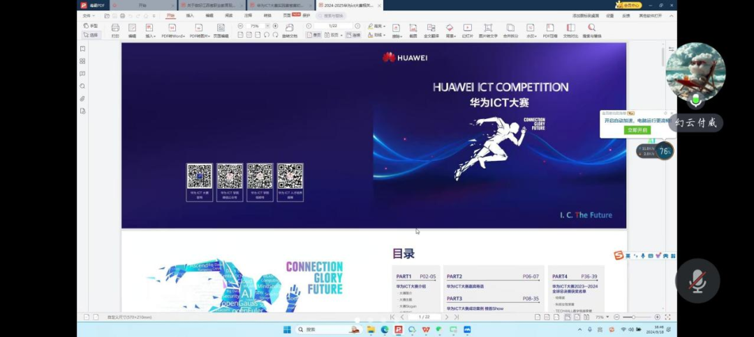Screen dimensions: 754x337
Task: Switch to the Insert (插入) ribbon tab
Action: click(190, 15)
